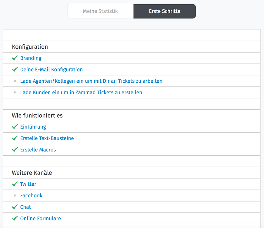Open the Facebook channel setup
This screenshot has width=264, height=228.
31,195
